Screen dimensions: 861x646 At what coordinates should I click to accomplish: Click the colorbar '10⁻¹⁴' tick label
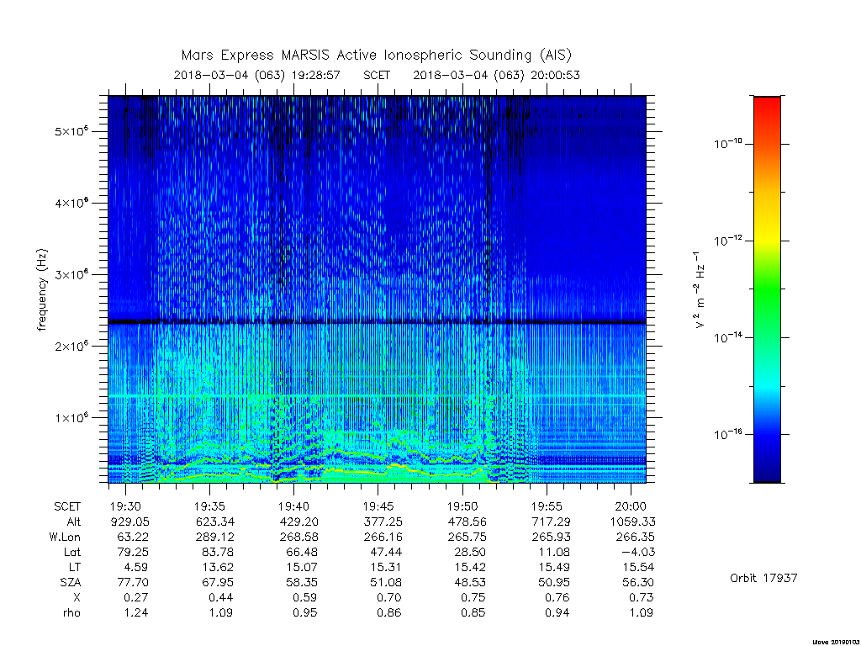coord(727,337)
